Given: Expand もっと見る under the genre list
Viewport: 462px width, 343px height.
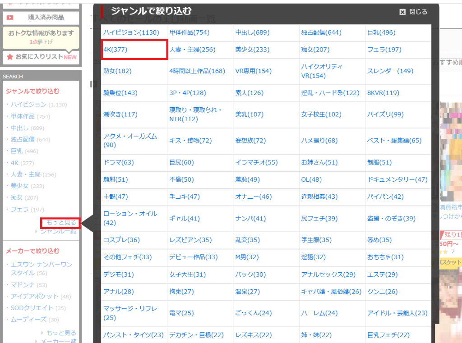Looking at the screenshot, I should (x=61, y=223).
